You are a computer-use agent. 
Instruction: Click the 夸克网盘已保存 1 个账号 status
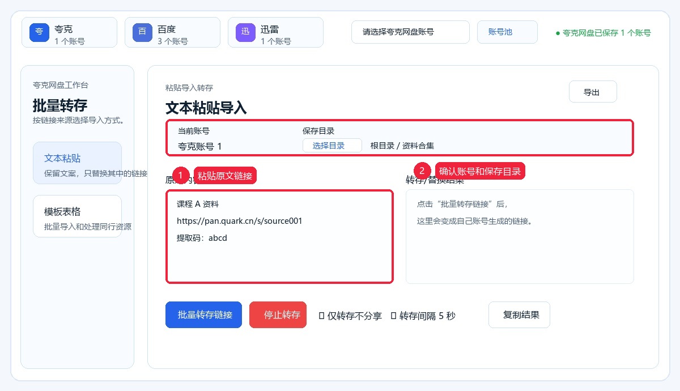point(603,33)
